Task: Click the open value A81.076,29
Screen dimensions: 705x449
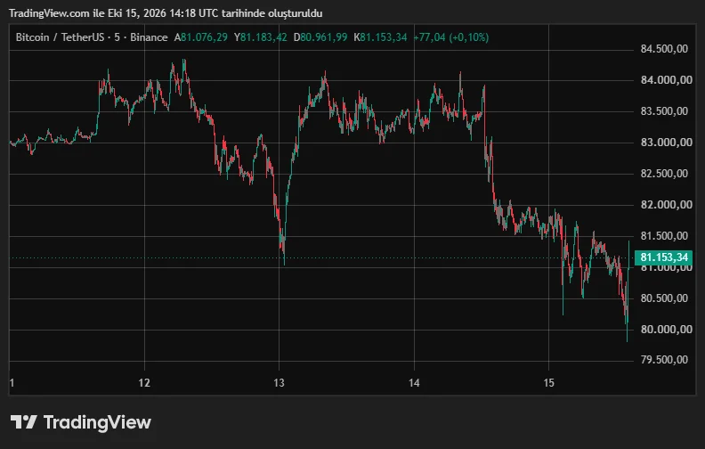Action: [201, 37]
